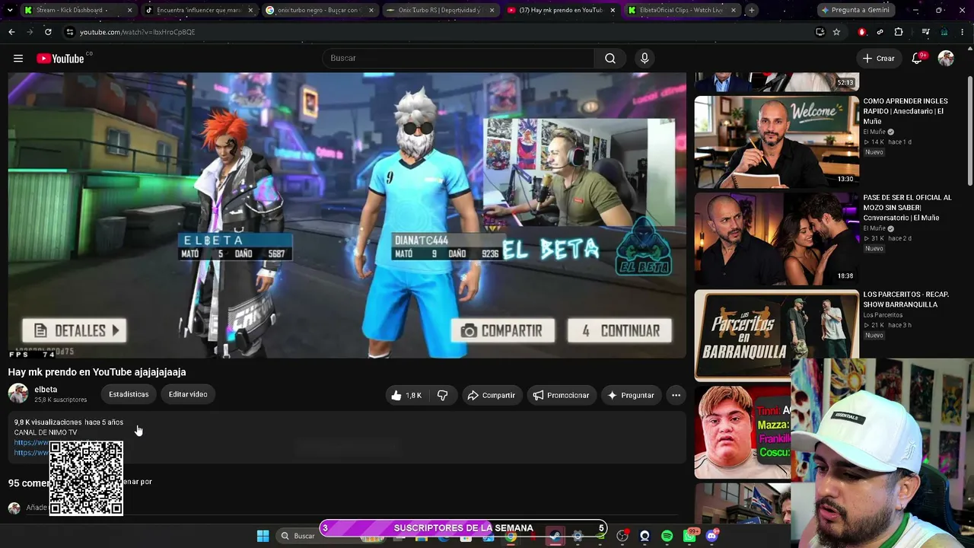This screenshot has width=974, height=548.
Task: Open WhatsApp from the taskbar
Action: coord(689,536)
